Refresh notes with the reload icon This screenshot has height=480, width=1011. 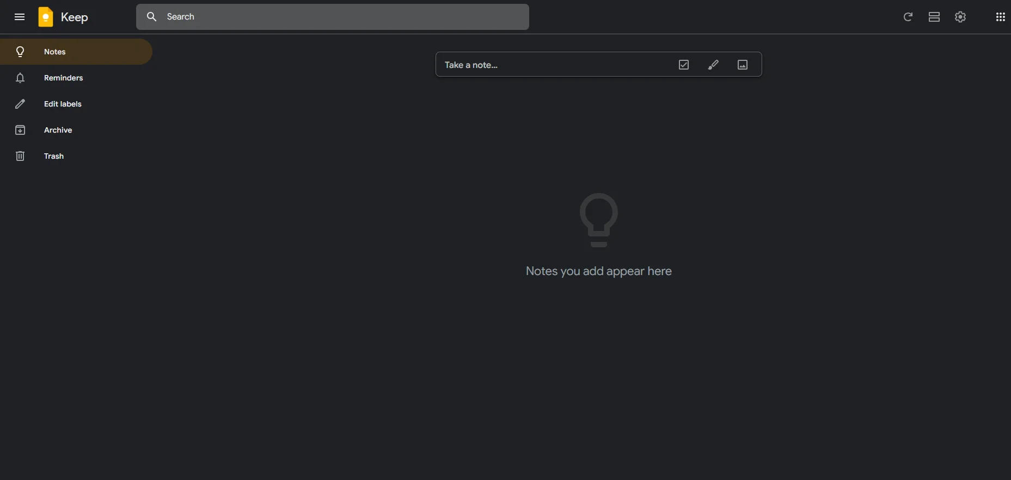(908, 17)
